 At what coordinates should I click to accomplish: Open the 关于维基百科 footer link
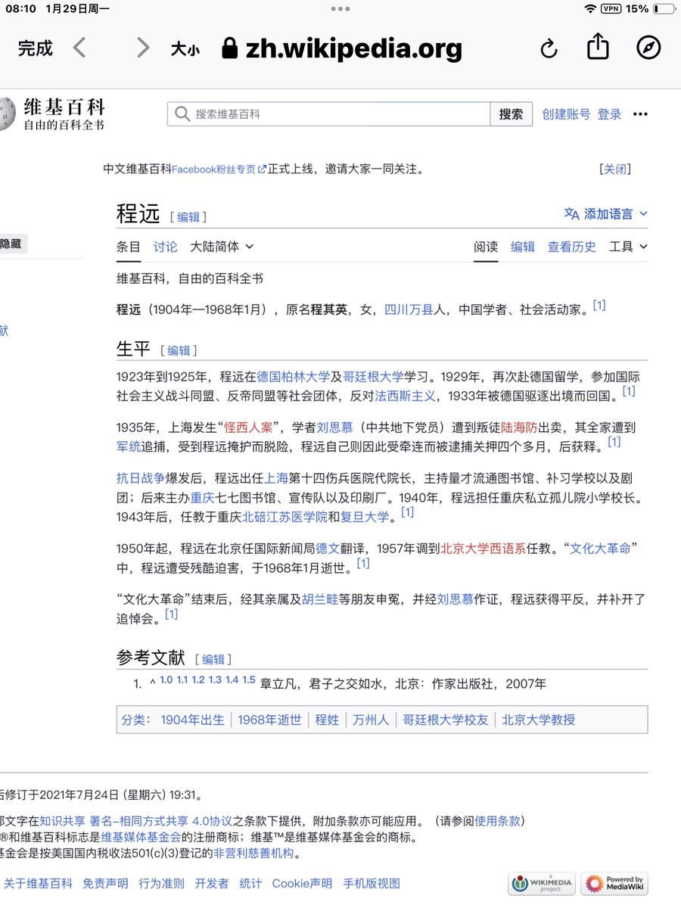pos(39,883)
